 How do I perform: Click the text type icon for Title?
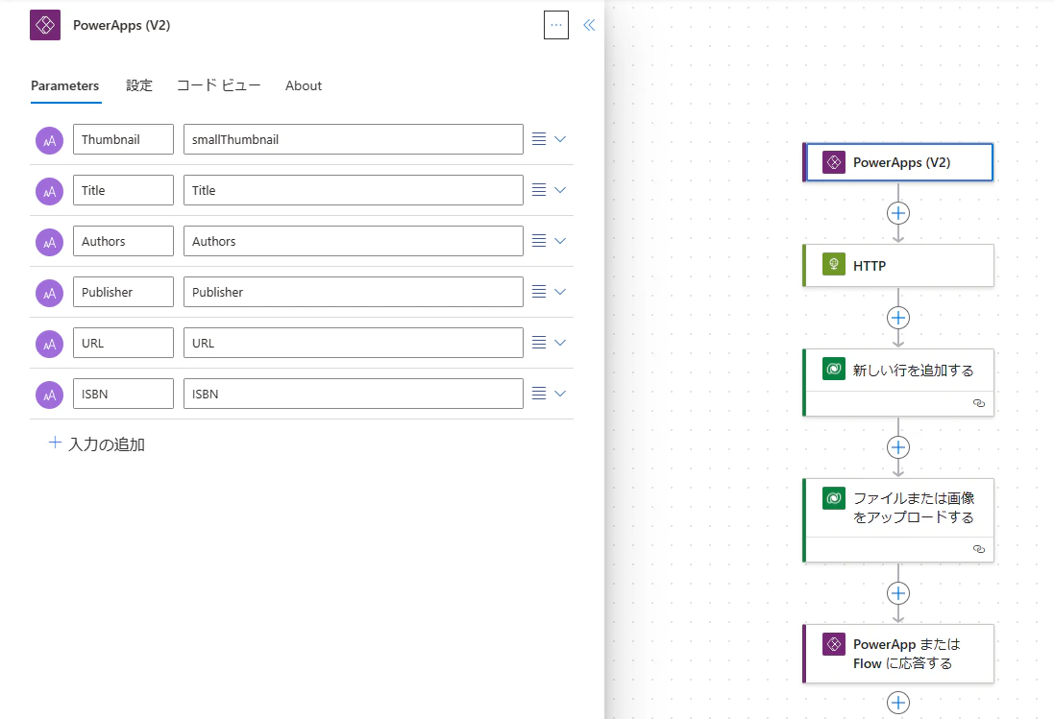[x=49, y=191]
